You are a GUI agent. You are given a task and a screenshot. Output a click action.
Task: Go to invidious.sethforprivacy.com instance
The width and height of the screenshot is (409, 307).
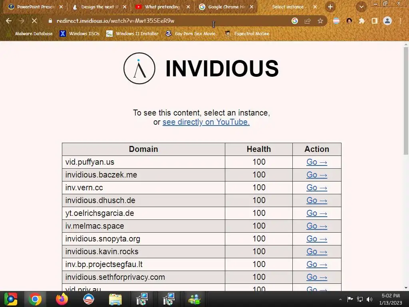coord(317,277)
